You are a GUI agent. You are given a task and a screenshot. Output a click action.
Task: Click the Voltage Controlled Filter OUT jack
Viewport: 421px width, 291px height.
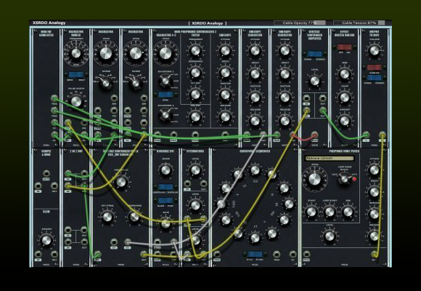pyautogui.click(x=144, y=254)
